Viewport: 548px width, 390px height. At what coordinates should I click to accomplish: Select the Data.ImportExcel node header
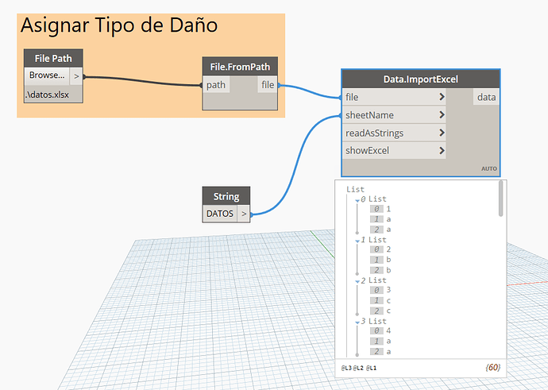(x=420, y=79)
